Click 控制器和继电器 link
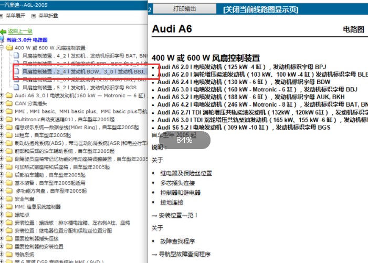The height and width of the screenshot is (263, 368). pyautogui.click(x=180, y=193)
